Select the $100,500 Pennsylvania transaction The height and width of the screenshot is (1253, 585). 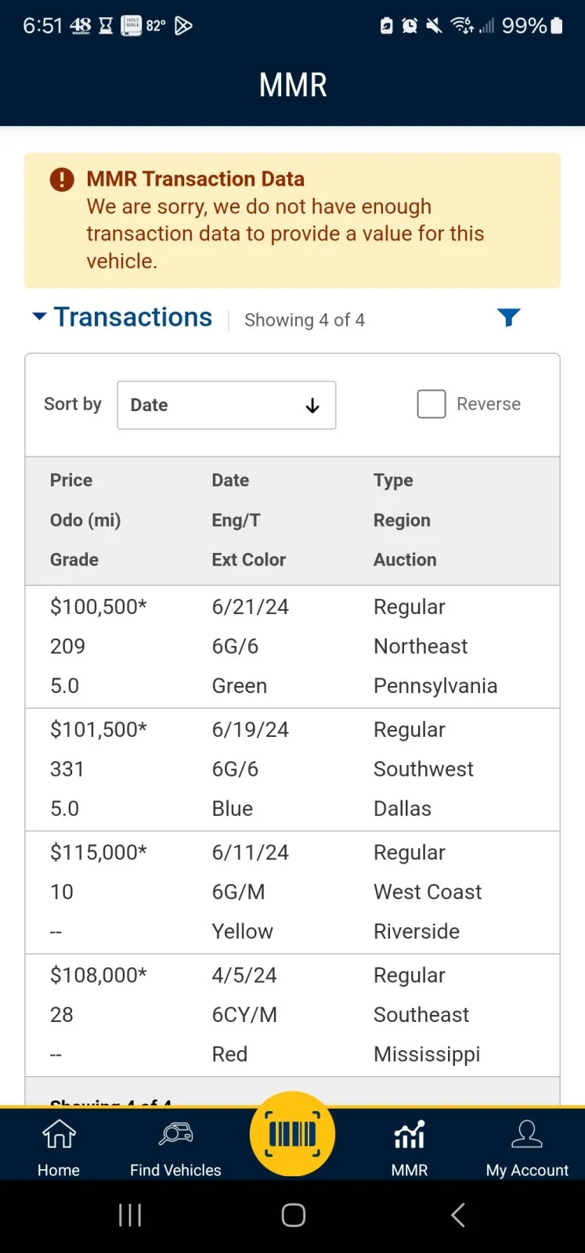292,646
